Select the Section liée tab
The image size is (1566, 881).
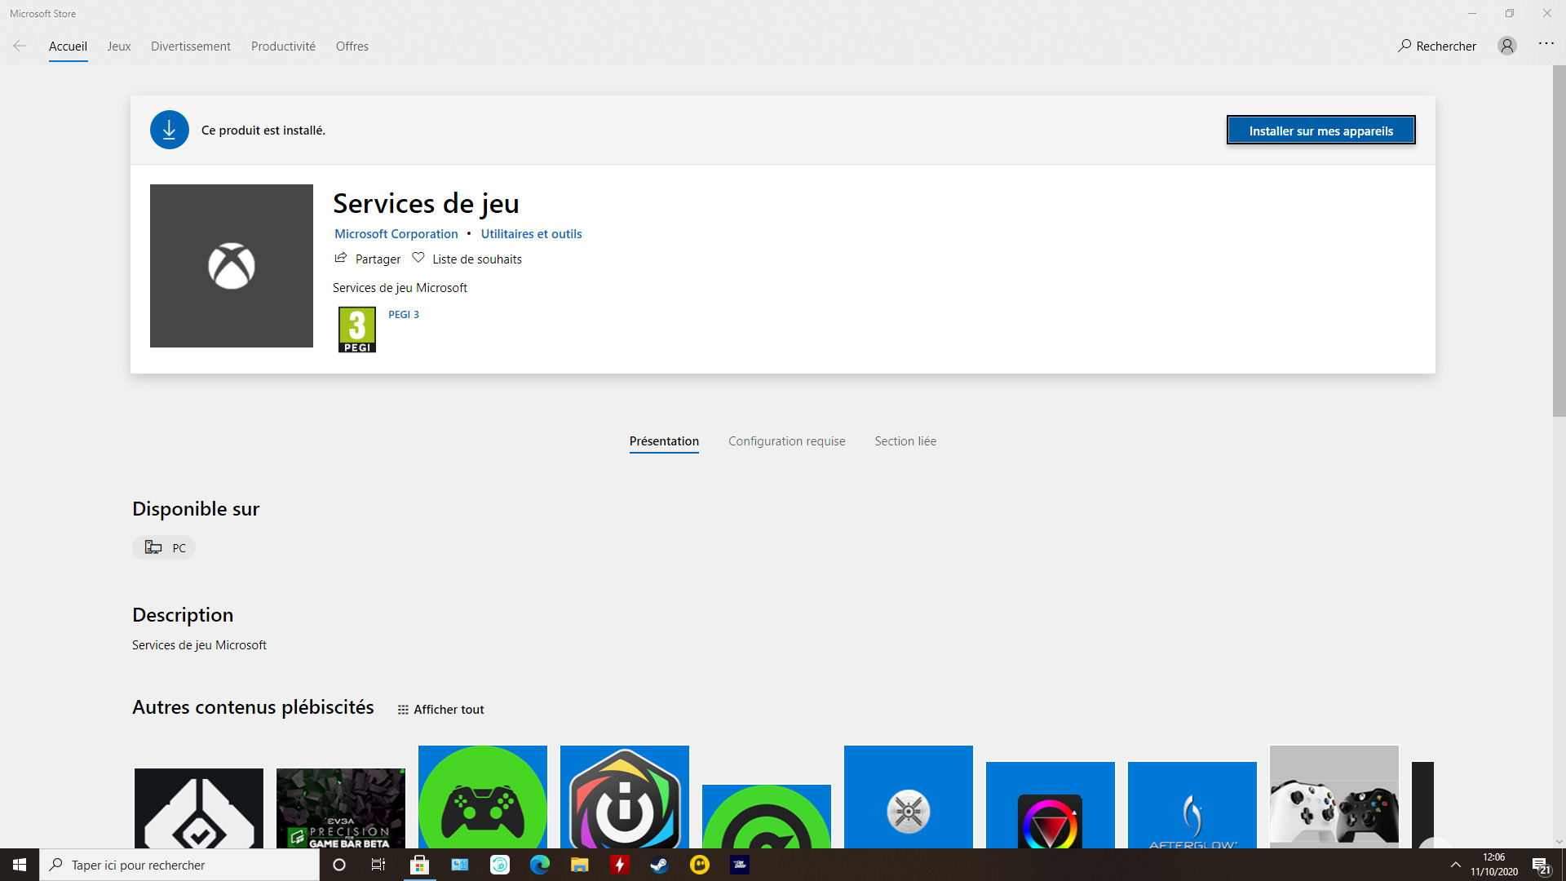pyautogui.click(x=905, y=441)
